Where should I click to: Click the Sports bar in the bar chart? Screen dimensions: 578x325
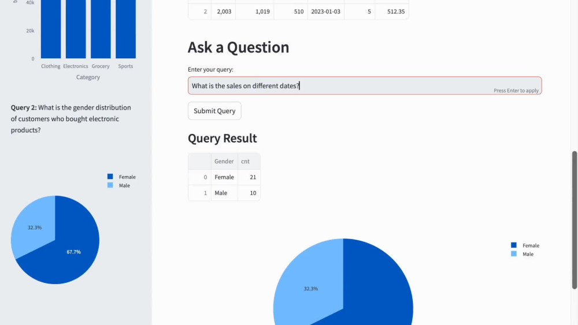click(x=125, y=29)
